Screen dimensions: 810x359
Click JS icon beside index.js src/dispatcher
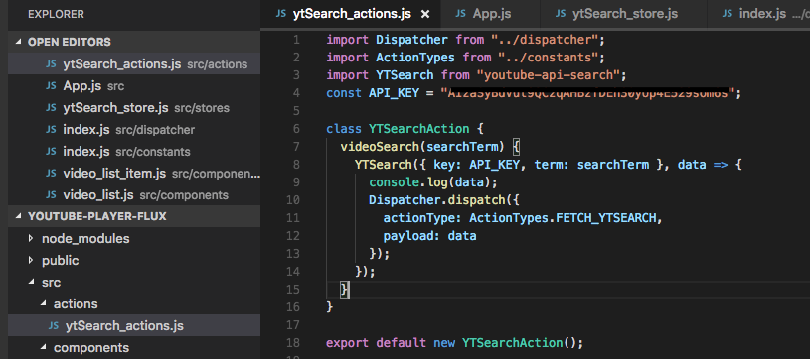tap(51, 130)
